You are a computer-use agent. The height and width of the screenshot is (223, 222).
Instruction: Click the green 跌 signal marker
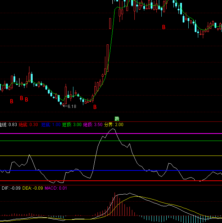coord(116,119)
